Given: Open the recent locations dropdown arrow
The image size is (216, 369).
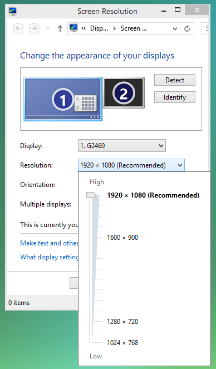Looking at the screenshot, I should 47,28.
